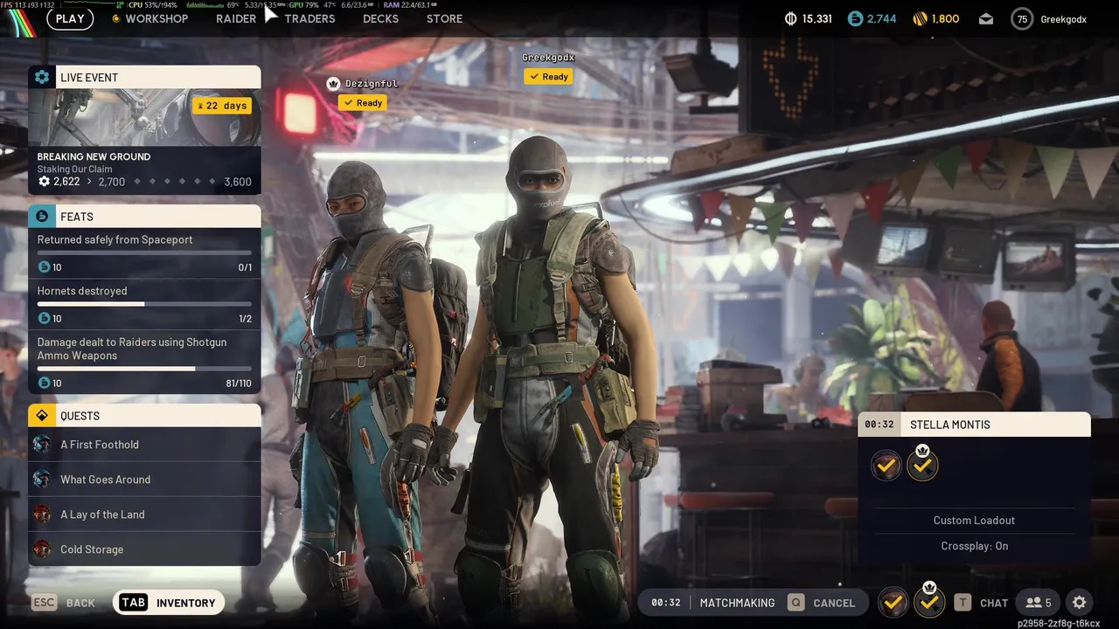Image resolution: width=1119 pixels, height=629 pixels.
Task: Click the 22 days remaining badge
Action: 222,106
